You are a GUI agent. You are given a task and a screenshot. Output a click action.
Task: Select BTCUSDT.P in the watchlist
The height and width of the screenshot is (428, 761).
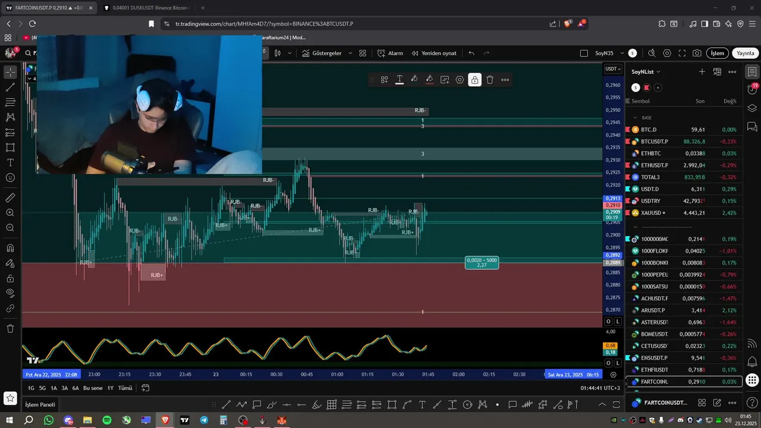tap(684, 141)
